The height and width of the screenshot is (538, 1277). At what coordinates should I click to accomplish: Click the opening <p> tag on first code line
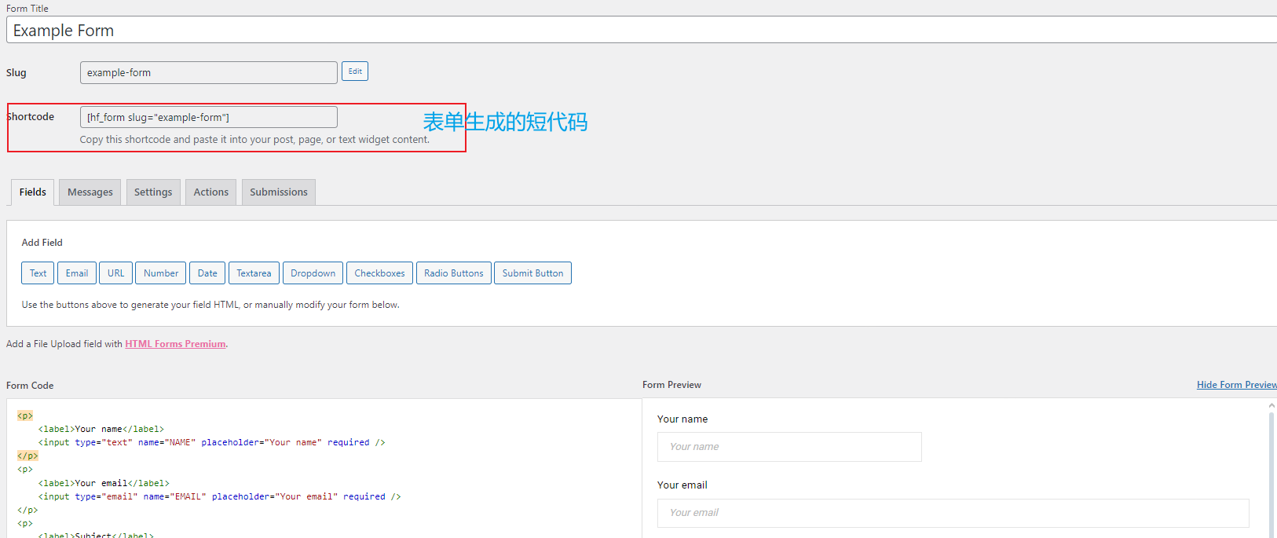pyautogui.click(x=25, y=415)
